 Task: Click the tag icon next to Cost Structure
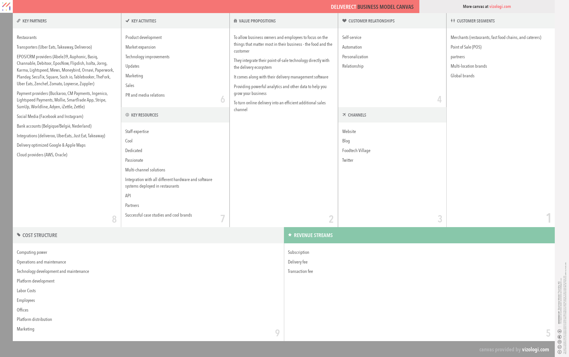click(19, 235)
